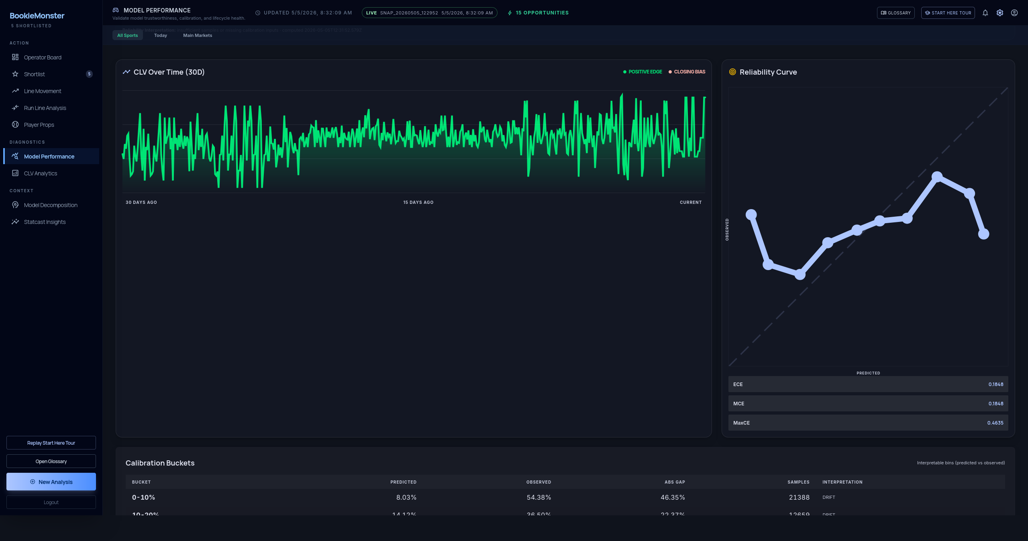Click the 5 Shortlisted text under logo
This screenshot has width=1028, height=541.
[x=31, y=26]
